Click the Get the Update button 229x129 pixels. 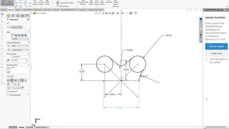[x=216, y=46]
